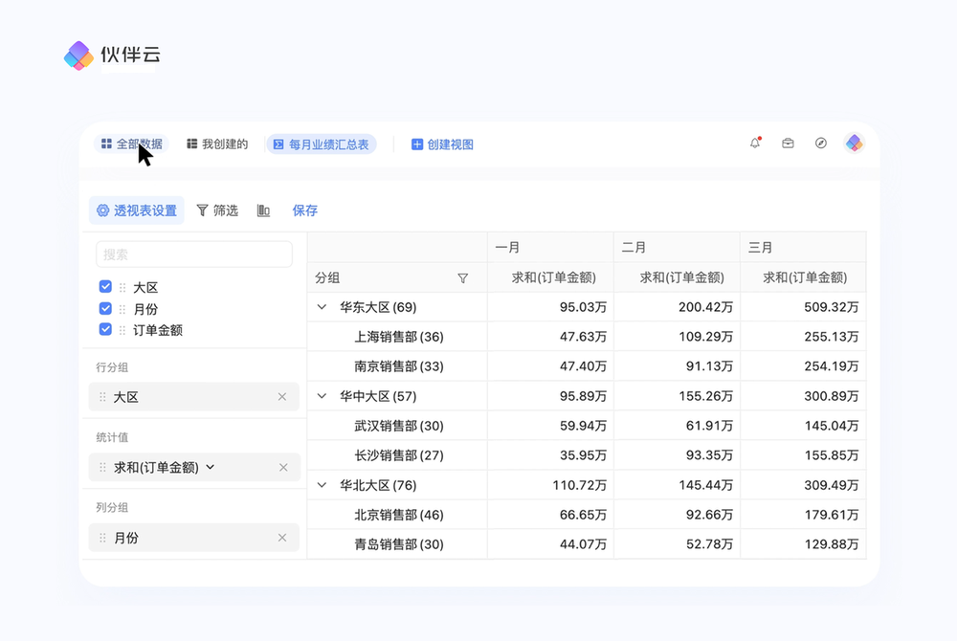This screenshot has height=641, width=957.
Task: Collapse the 华中大区 (57) group
Action: tap(322, 396)
